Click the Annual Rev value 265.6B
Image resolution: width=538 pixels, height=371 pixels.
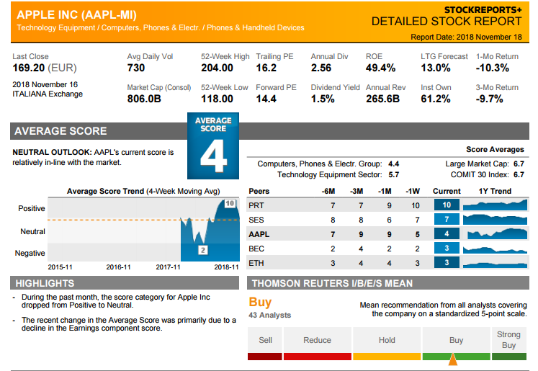pos(382,99)
